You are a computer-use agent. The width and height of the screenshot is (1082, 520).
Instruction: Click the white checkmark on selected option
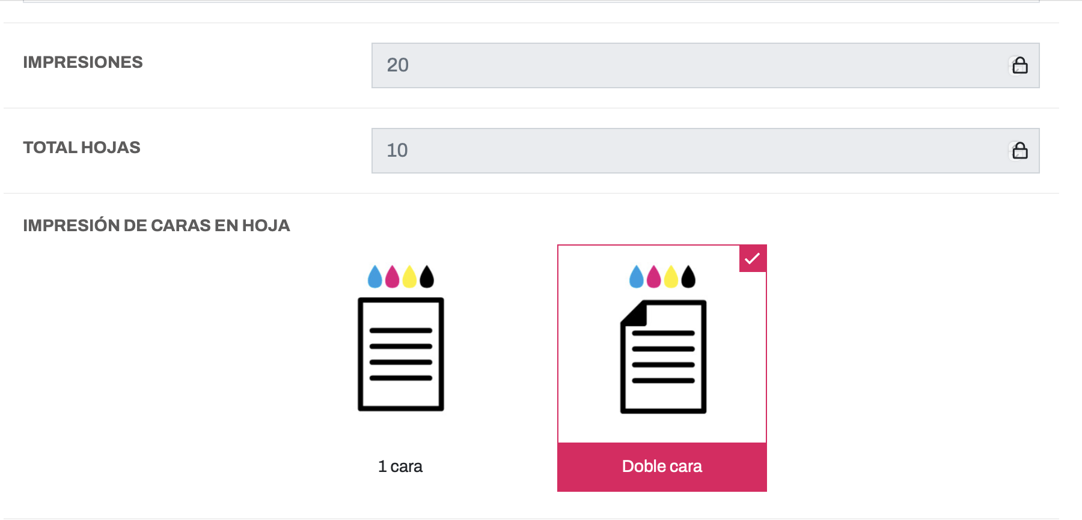tap(753, 259)
